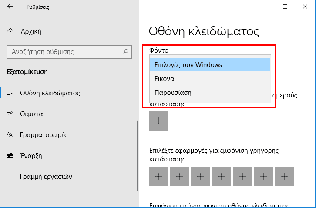This screenshot has width=316, height=208.
Task: Click the search magnifier icon
Action: pos(125,52)
